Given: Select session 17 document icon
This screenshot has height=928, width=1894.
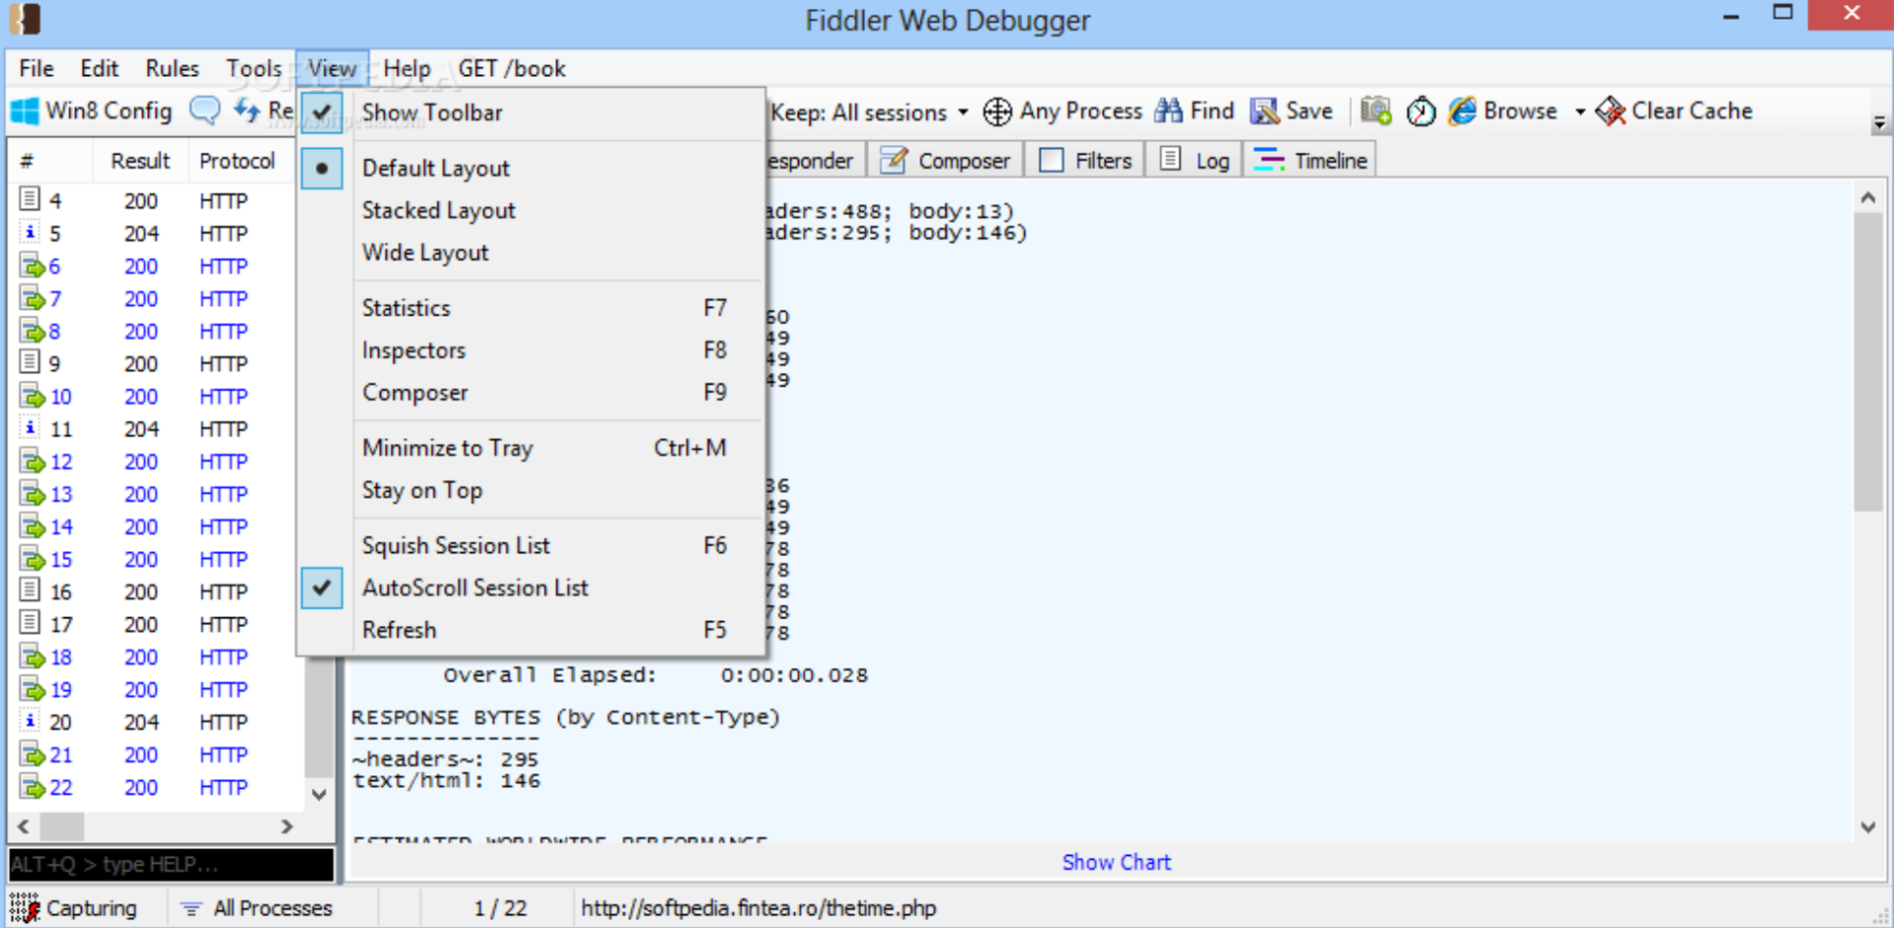Looking at the screenshot, I should 31,622.
